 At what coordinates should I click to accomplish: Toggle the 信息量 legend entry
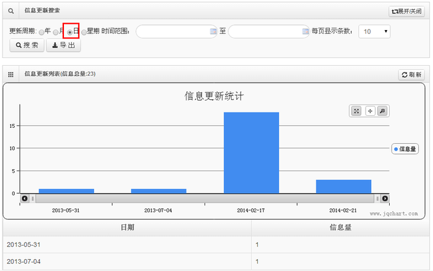pos(405,149)
